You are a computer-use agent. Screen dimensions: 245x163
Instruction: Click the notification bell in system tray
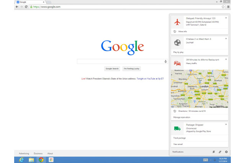pos(215,160)
